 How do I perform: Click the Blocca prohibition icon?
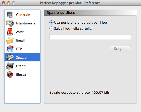pos(10,74)
